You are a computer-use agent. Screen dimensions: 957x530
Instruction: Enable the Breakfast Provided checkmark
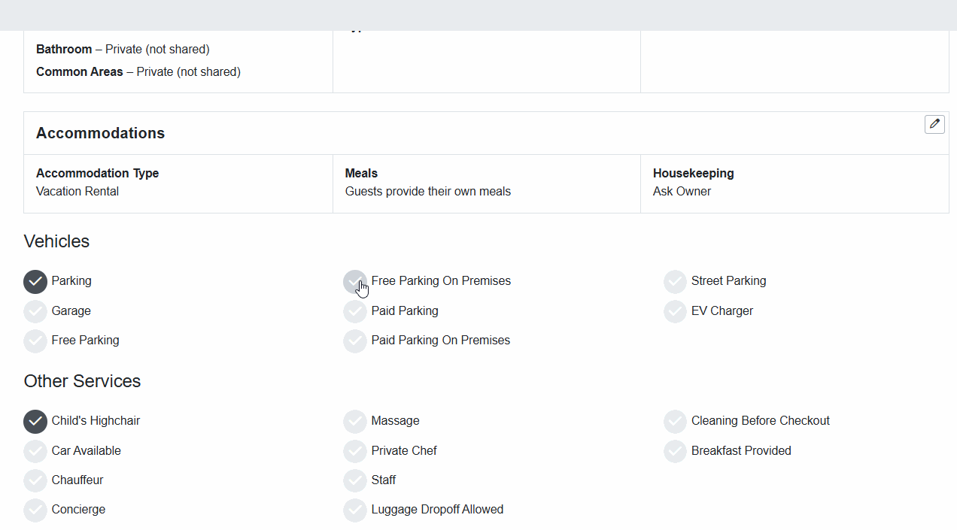tap(675, 451)
